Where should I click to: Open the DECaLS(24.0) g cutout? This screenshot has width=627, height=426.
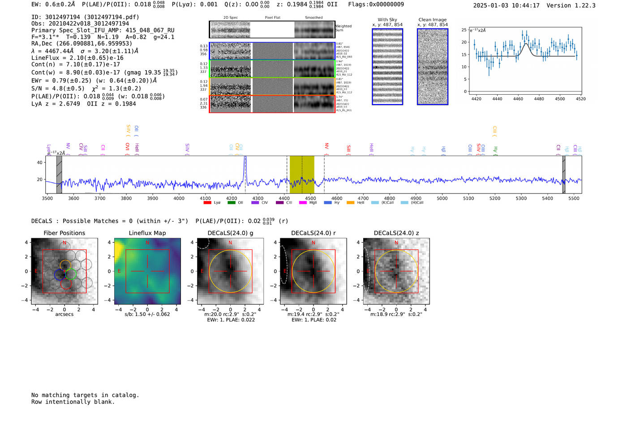point(231,271)
